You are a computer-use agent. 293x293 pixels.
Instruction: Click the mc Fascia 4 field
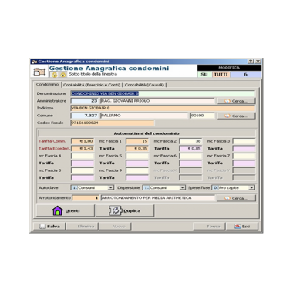tap(83, 156)
